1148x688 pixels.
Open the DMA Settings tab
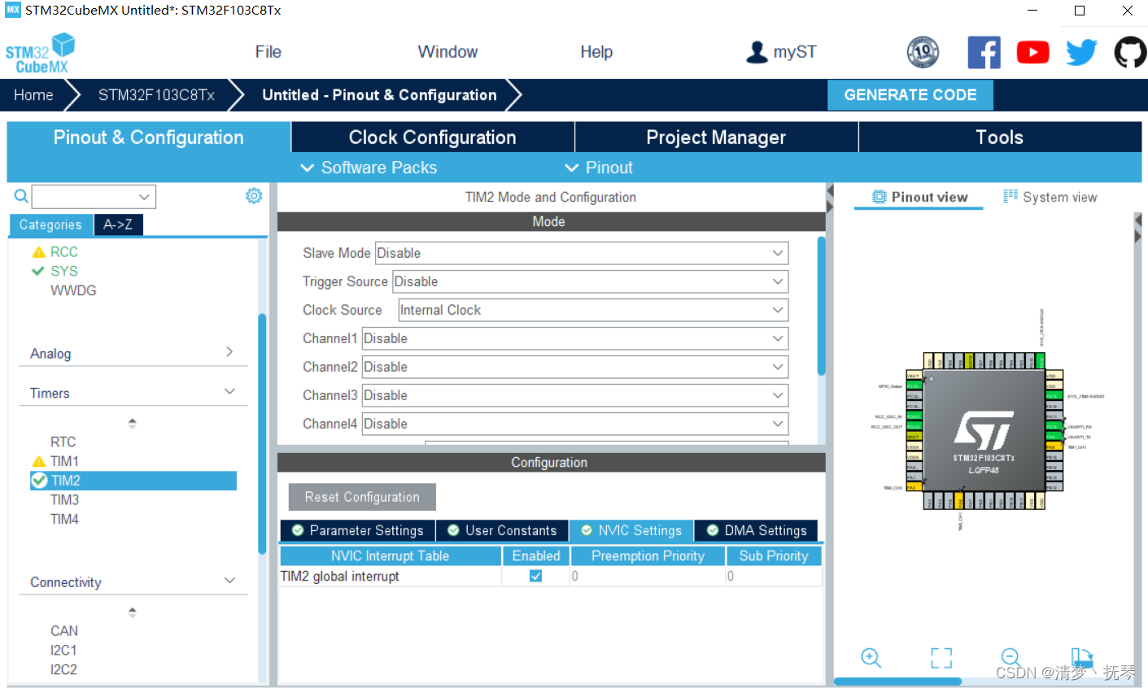tap(757, 530)
